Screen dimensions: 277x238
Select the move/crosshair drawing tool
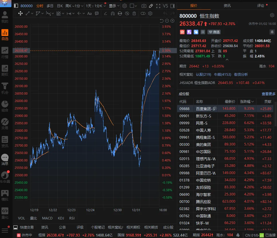[x=20, y=13]
